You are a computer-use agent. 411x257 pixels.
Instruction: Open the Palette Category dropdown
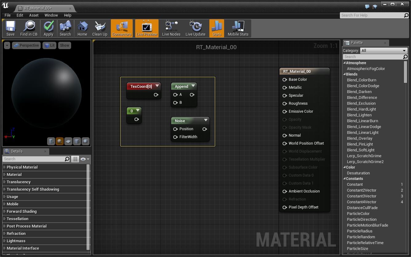pyautogui.click(x=384, y=50)
